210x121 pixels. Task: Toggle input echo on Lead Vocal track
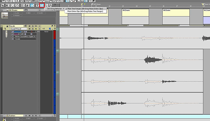point(40,29)
